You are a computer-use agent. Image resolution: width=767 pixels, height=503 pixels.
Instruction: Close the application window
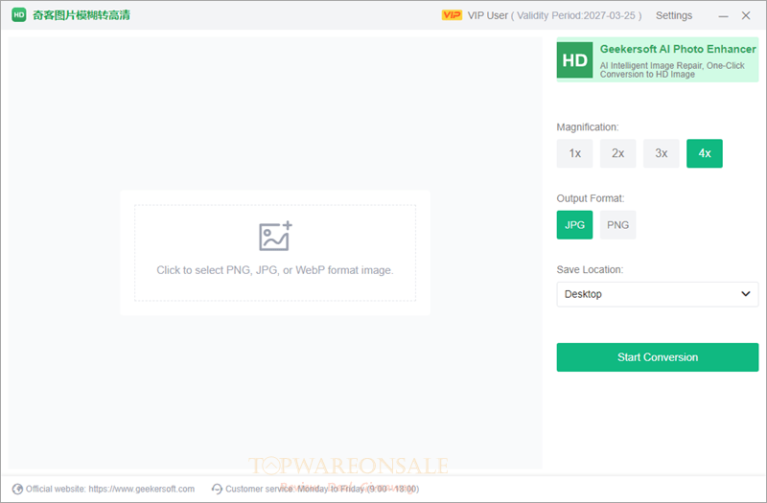coord(746,15)
